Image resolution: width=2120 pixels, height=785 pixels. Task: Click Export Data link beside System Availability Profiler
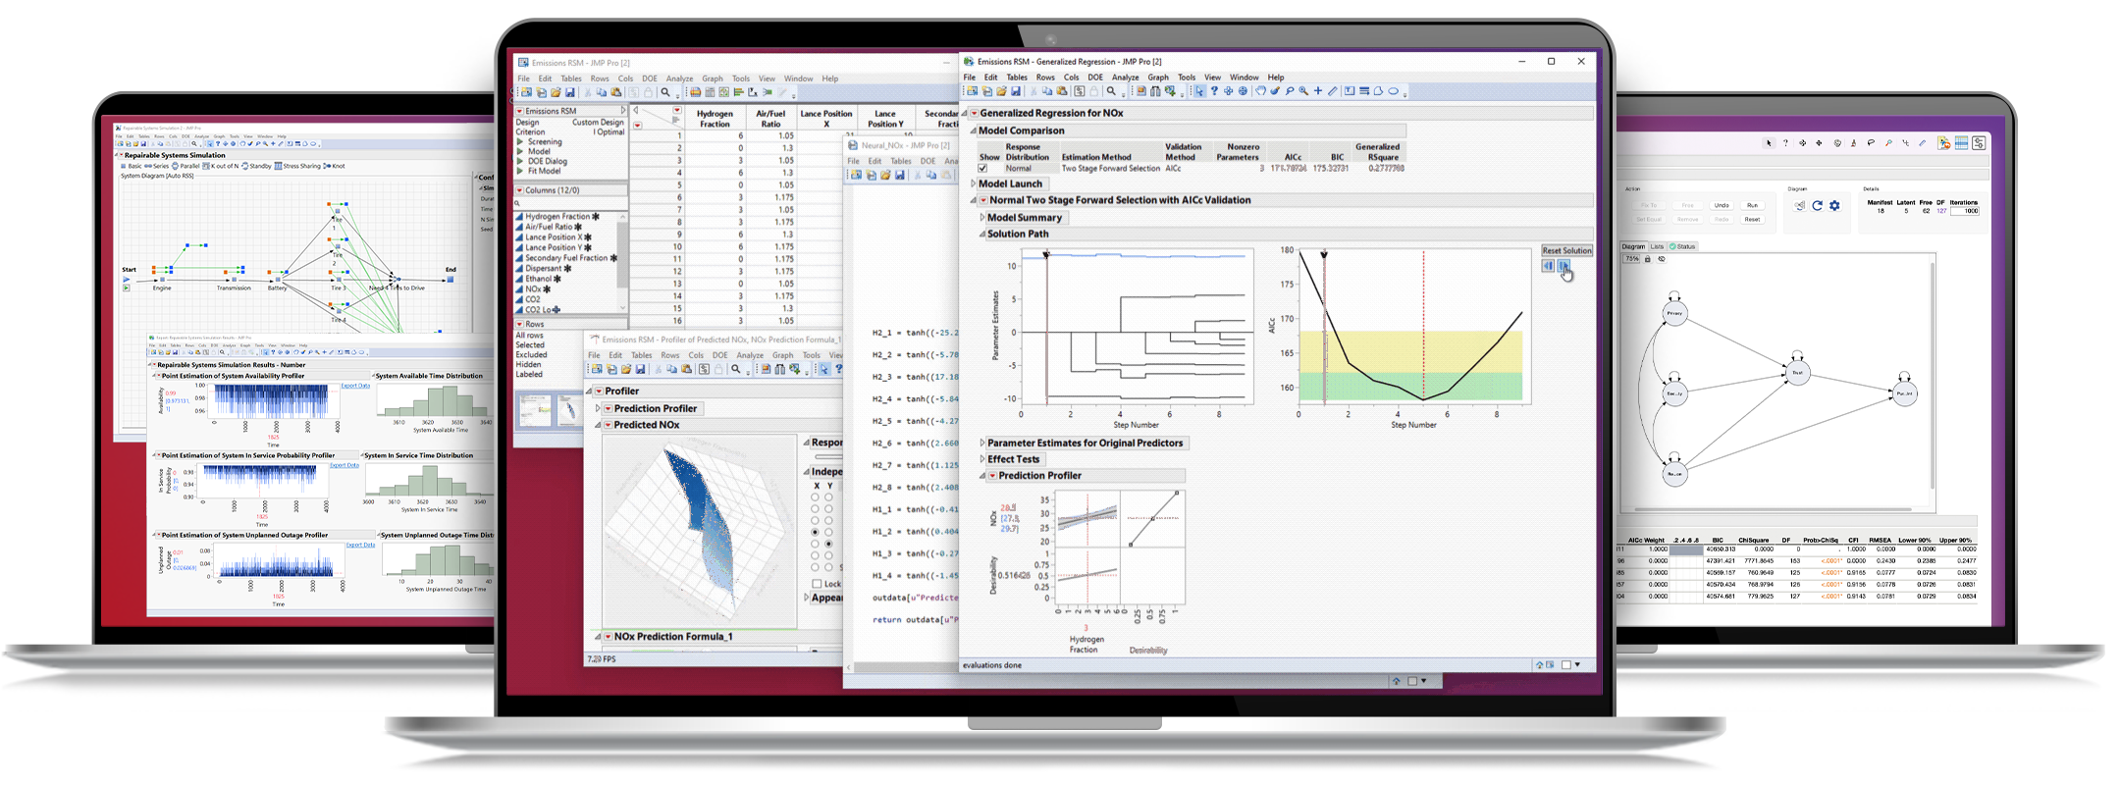point(355,386)
